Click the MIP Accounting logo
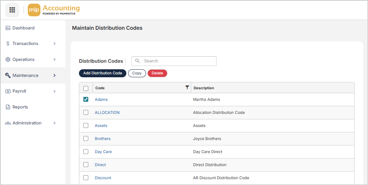Viewport: 368px width, 185px height. click(x=54, y=10)
